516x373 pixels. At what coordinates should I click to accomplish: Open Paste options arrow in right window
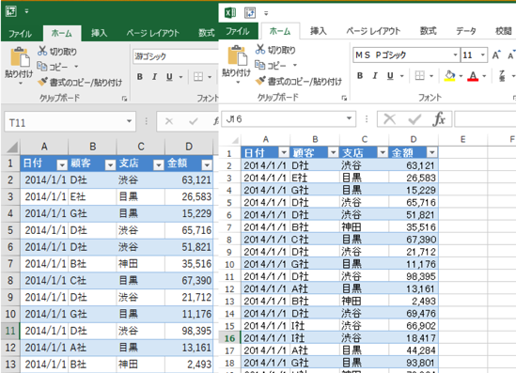[237, 83]
